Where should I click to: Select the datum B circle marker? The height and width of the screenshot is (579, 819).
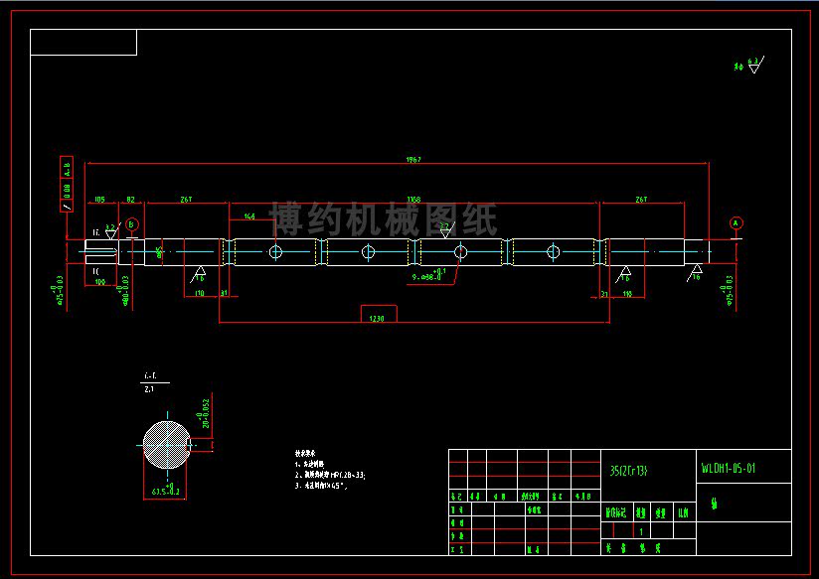pos(132,224)
